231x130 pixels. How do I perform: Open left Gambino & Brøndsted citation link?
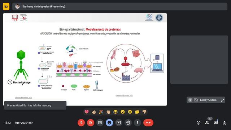23,97
